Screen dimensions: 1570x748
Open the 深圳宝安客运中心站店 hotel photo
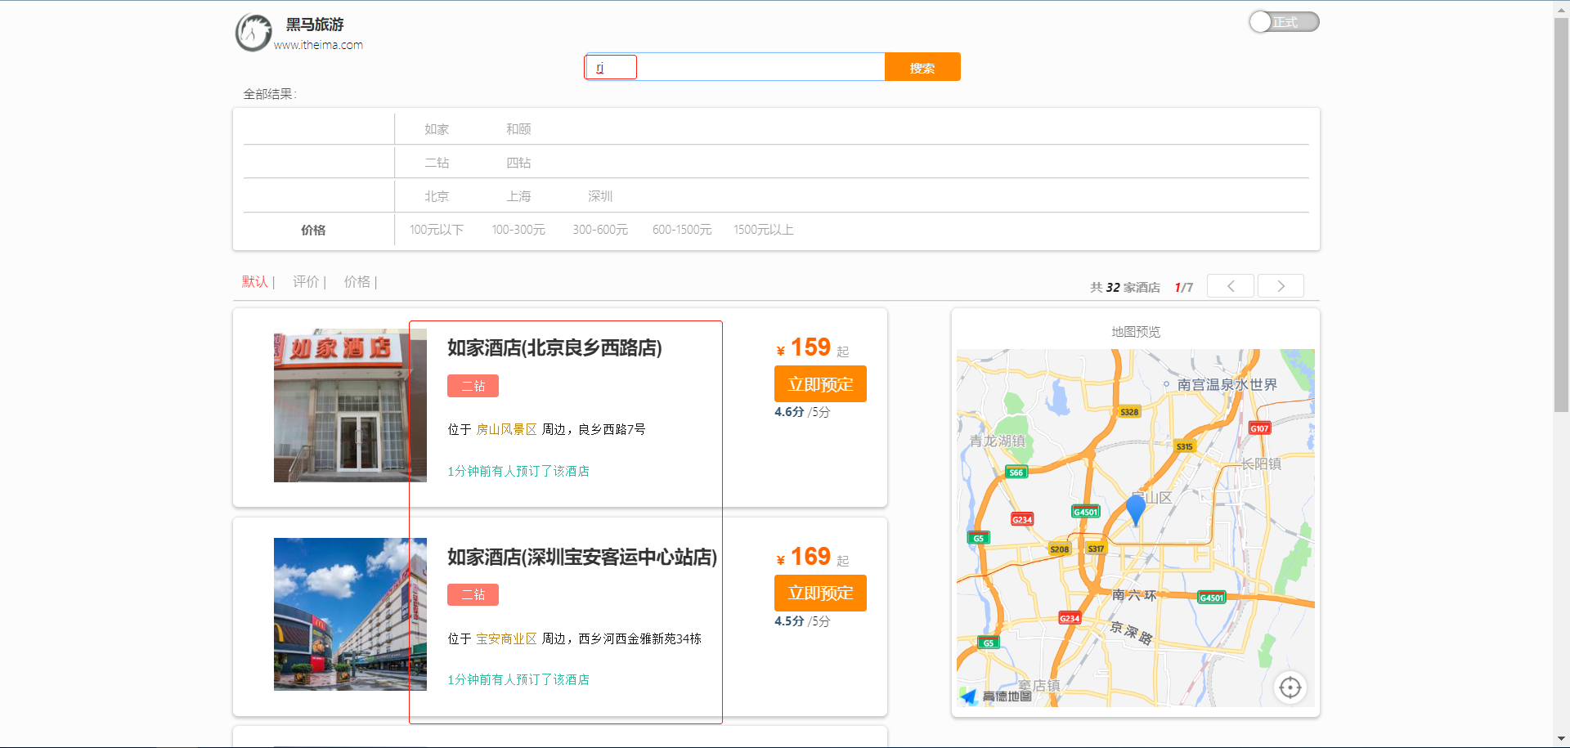click(x=350, y=614)
